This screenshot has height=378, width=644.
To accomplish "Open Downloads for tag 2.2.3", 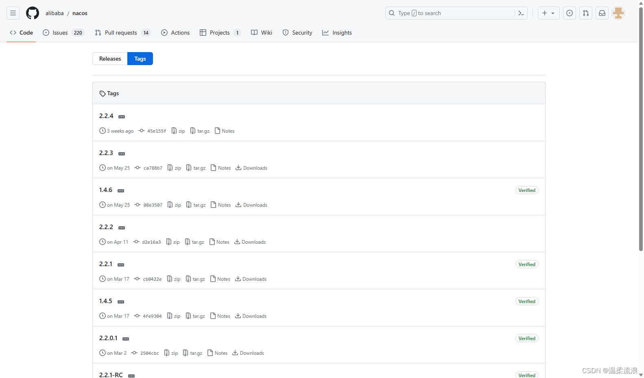I will click(251, 168).
